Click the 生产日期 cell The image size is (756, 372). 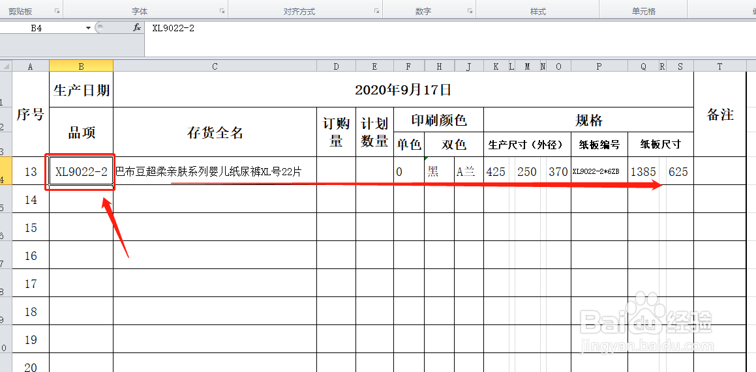81,89
